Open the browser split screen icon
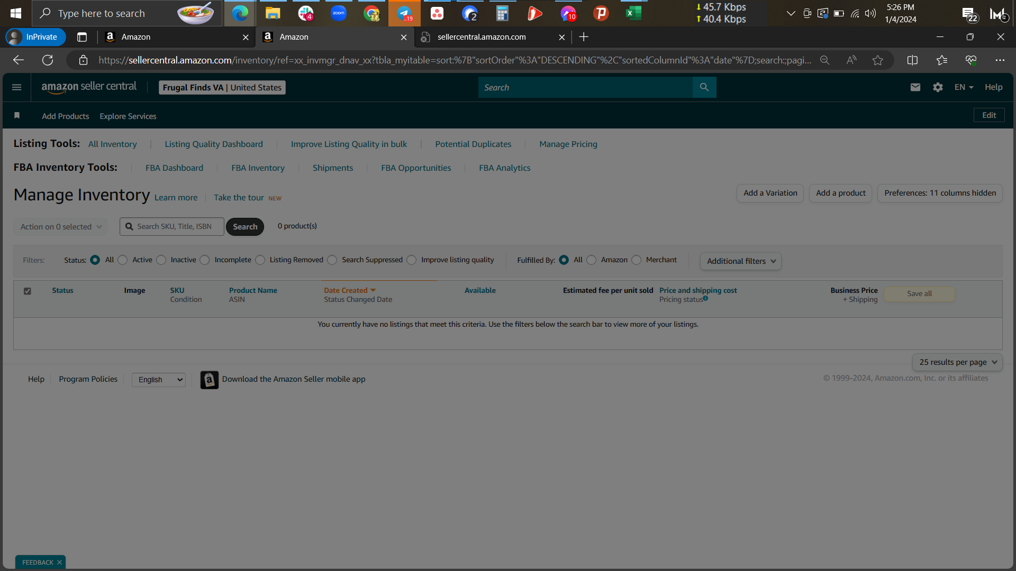 point(912,60)
